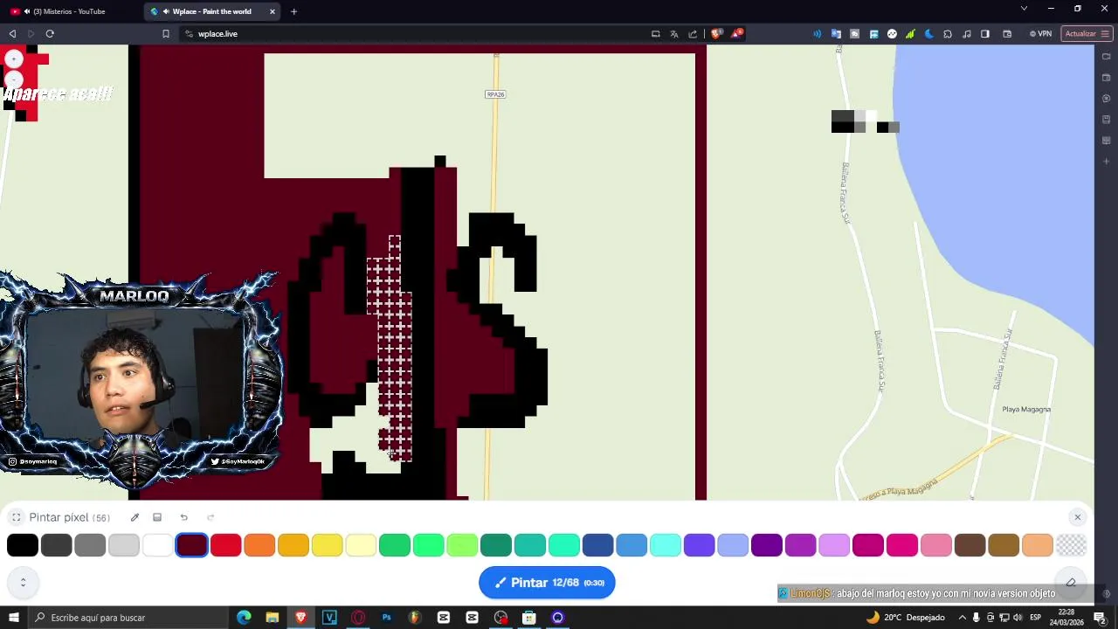
Task: Open the Windows Start menu
Action: tap(13, 618)
